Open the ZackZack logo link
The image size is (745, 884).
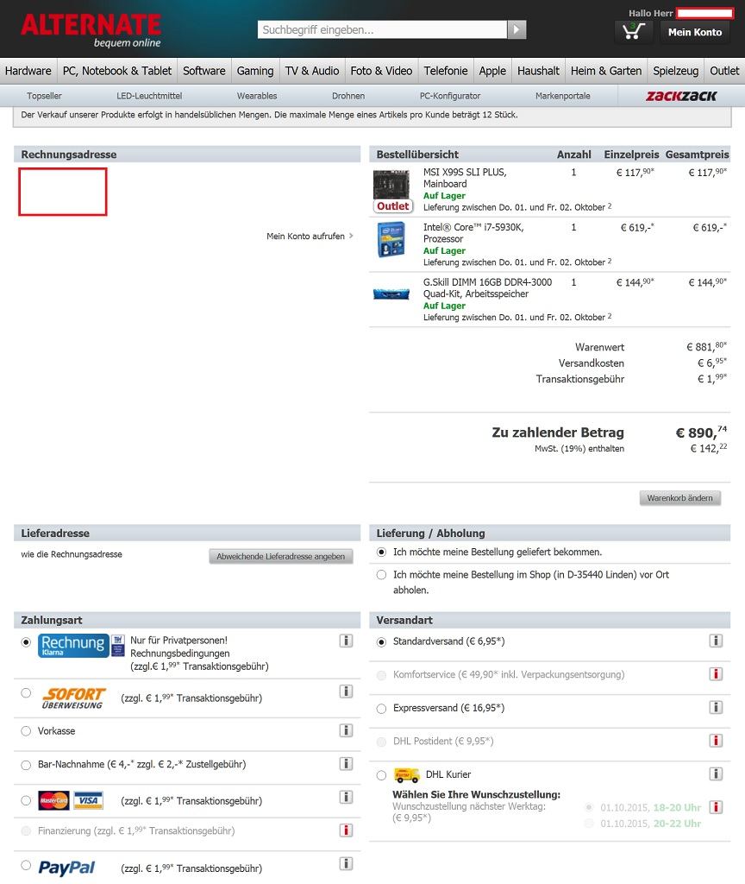click(x=681, y=96)
